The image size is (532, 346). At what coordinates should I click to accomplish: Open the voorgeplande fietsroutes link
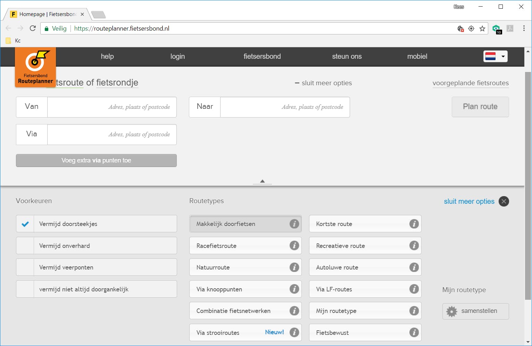(470, 83)
